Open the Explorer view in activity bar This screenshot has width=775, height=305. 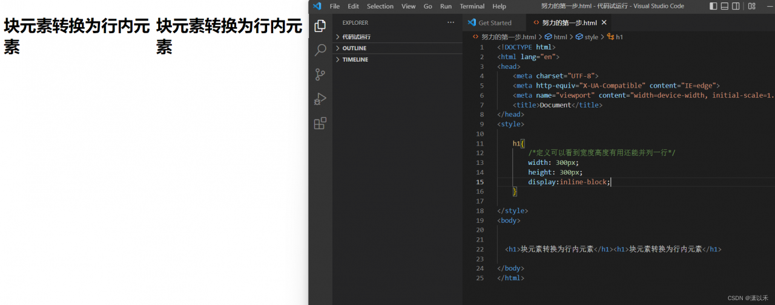pyautogui.click(x=320, y=26)
